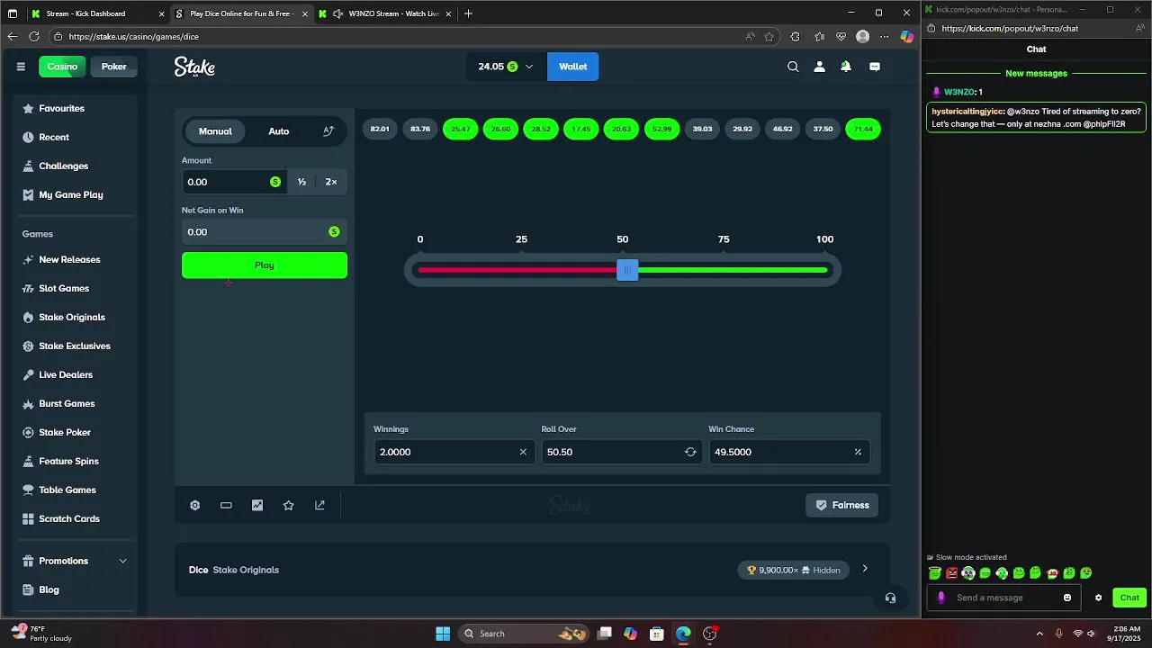Viewport: 1152px width, 648px height.
Task: Click the blue dice slider handle
Action: [627, 270]
